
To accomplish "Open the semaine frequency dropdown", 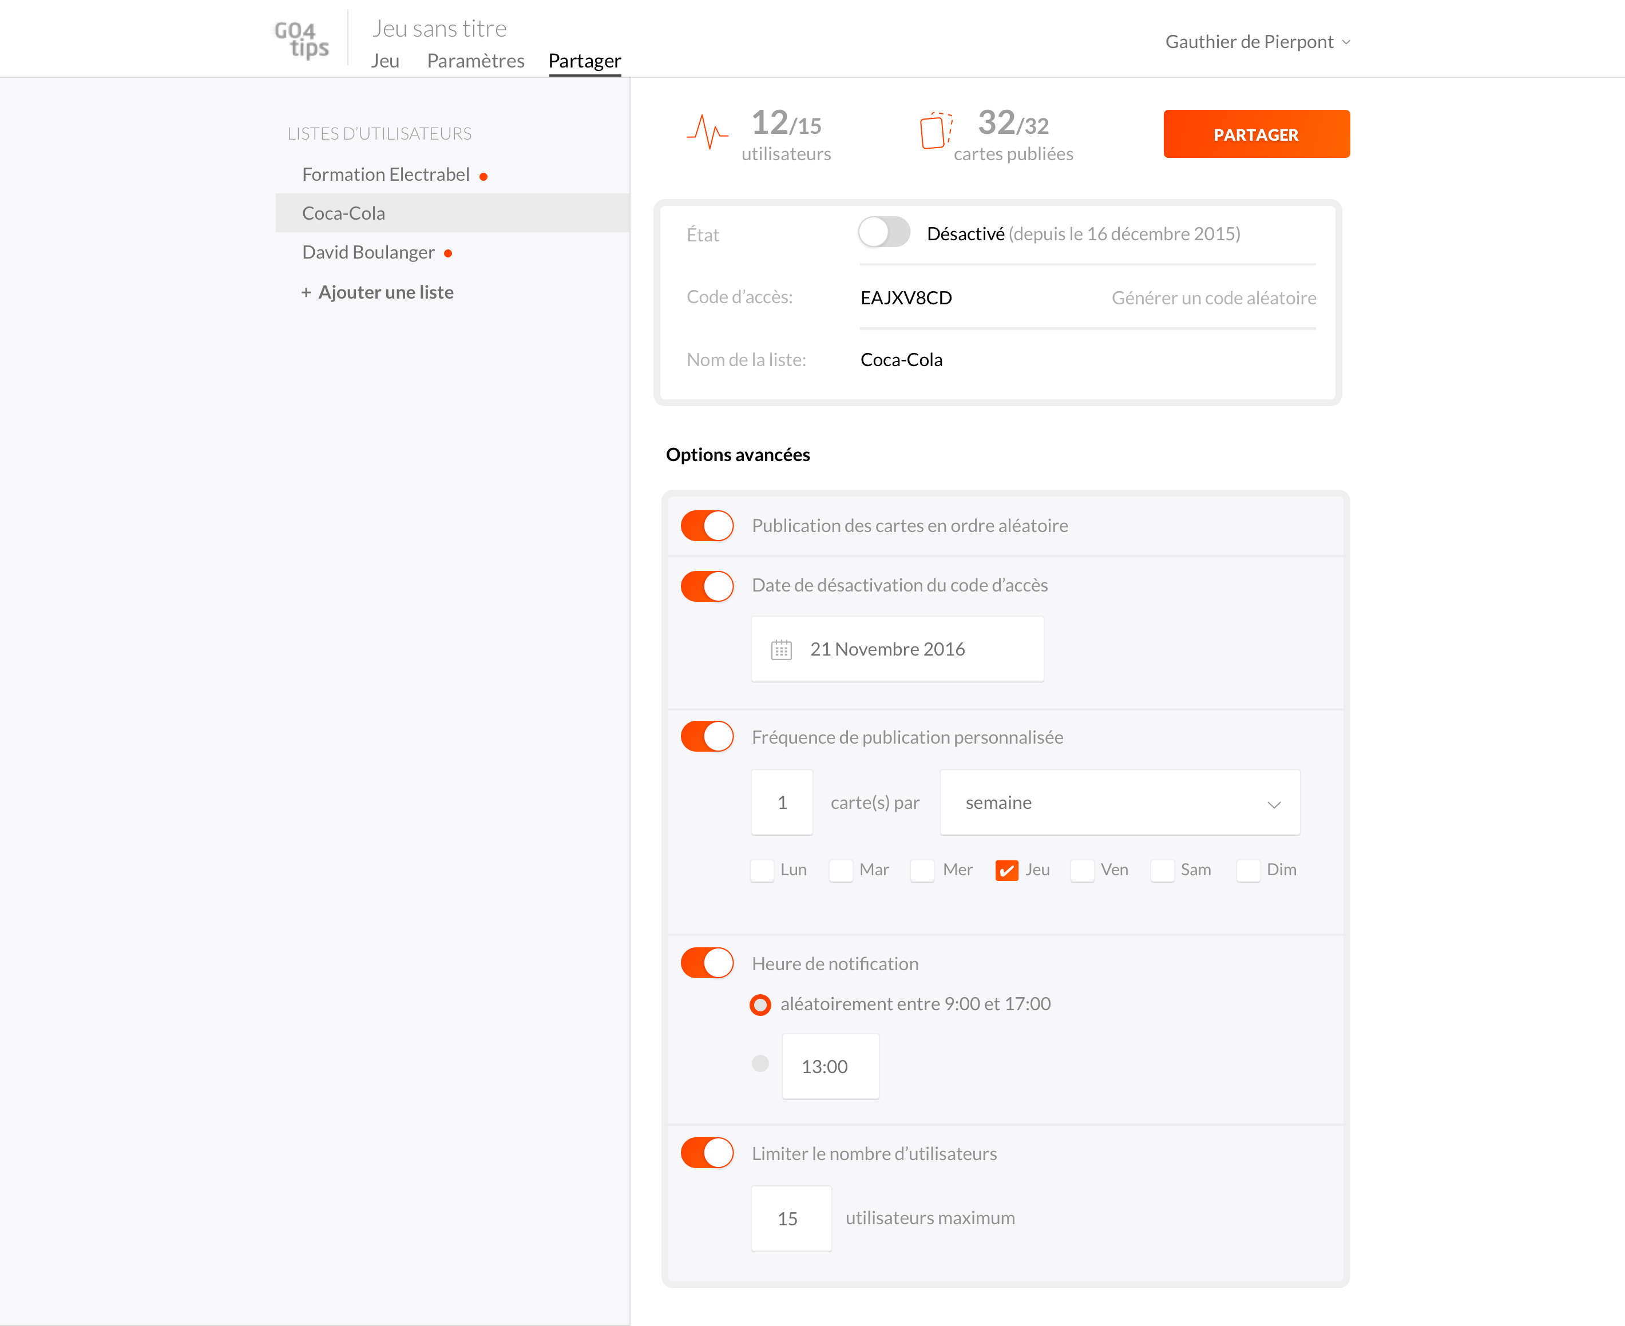I will tap(1119, 803).
